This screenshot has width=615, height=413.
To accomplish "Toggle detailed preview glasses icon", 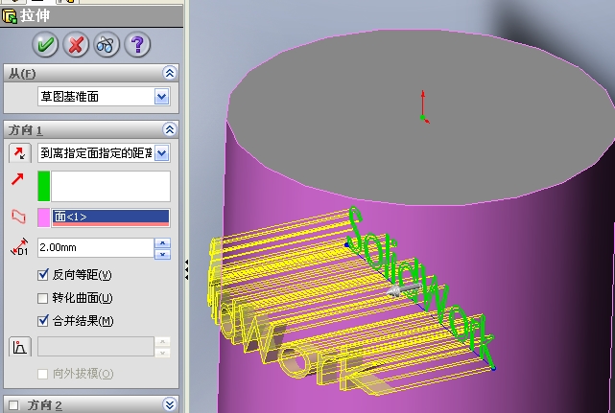I will (x=106, y=44).
